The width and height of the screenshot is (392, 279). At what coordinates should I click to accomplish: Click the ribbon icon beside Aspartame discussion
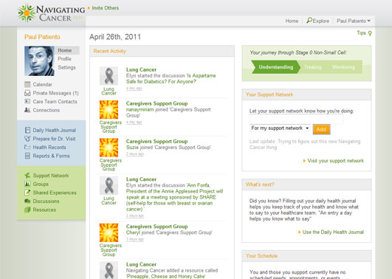(109, 76)
